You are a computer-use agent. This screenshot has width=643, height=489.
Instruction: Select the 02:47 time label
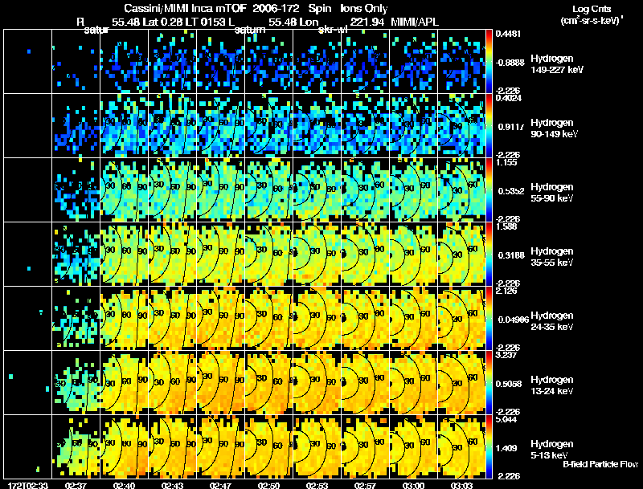point(220,485)
